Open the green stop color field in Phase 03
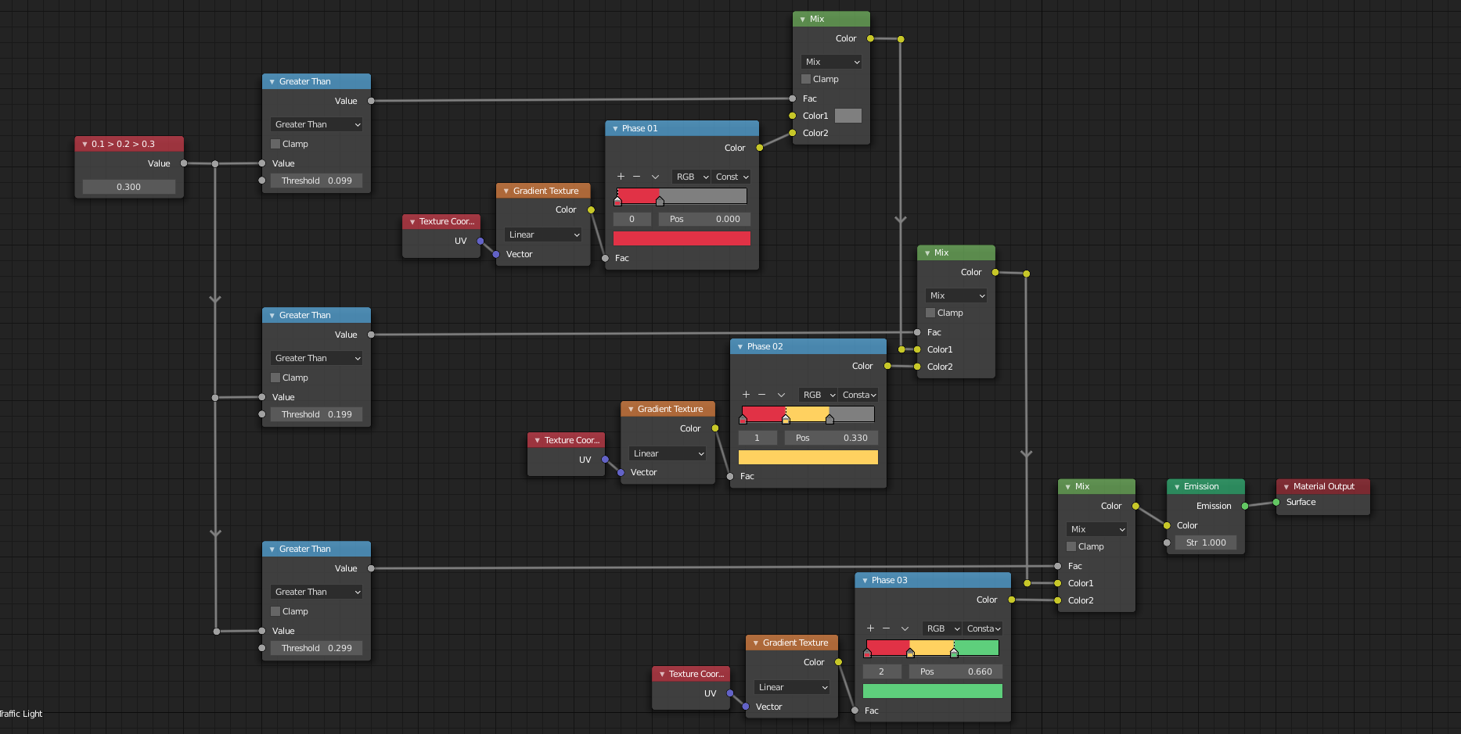Screen dimensions: 1461x734 click(933, 690)
